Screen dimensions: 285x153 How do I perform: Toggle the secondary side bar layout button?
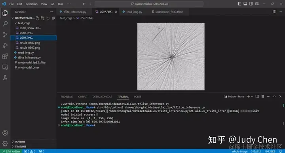pos(251,4)
